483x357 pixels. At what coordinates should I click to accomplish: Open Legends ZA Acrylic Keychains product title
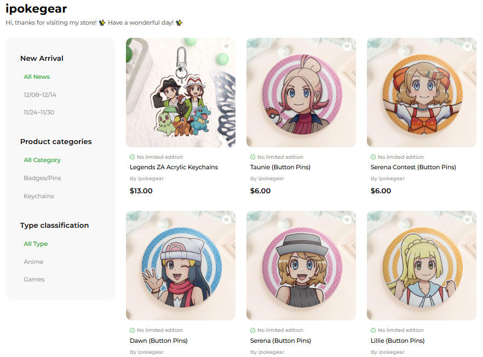(x=174, y=167)
